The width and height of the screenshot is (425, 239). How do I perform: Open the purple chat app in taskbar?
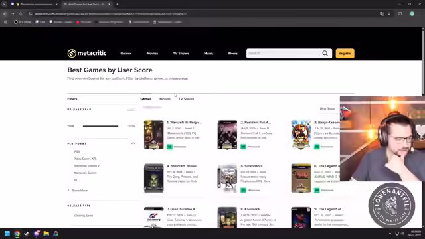(37, 234)
